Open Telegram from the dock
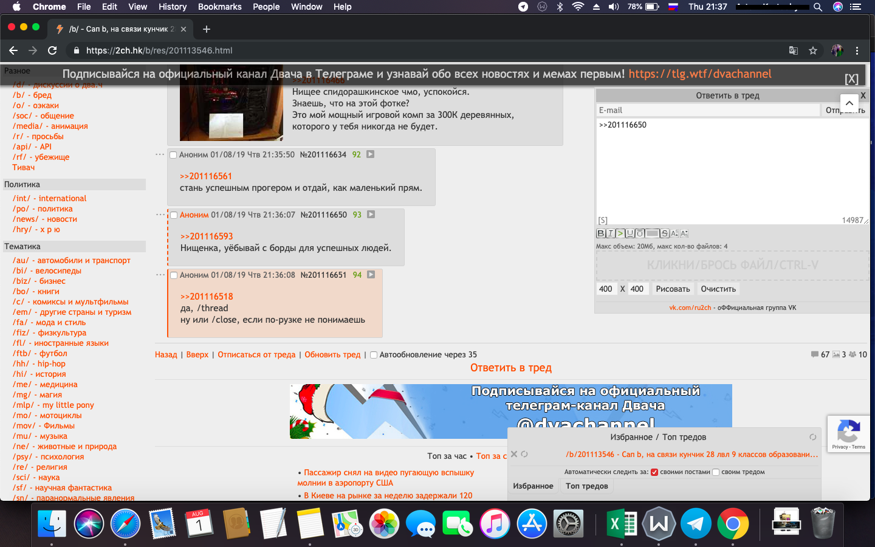Viewport: 875px width, 547px height. coord(696,523)
